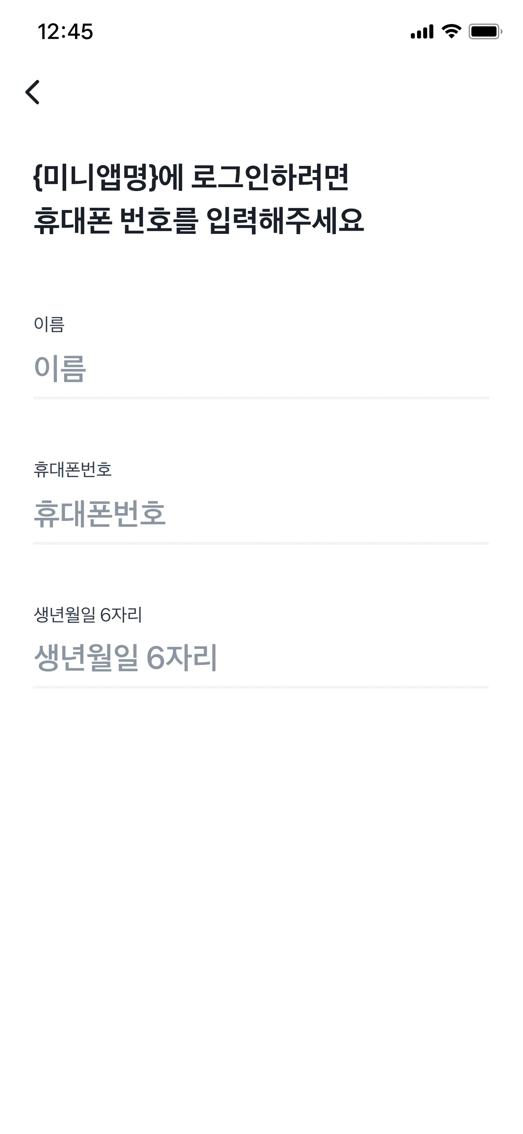The image size is (523, 1134).
Task: Focus the 생년월일 6자리 input field placeholder
Action: click(126, 657)
